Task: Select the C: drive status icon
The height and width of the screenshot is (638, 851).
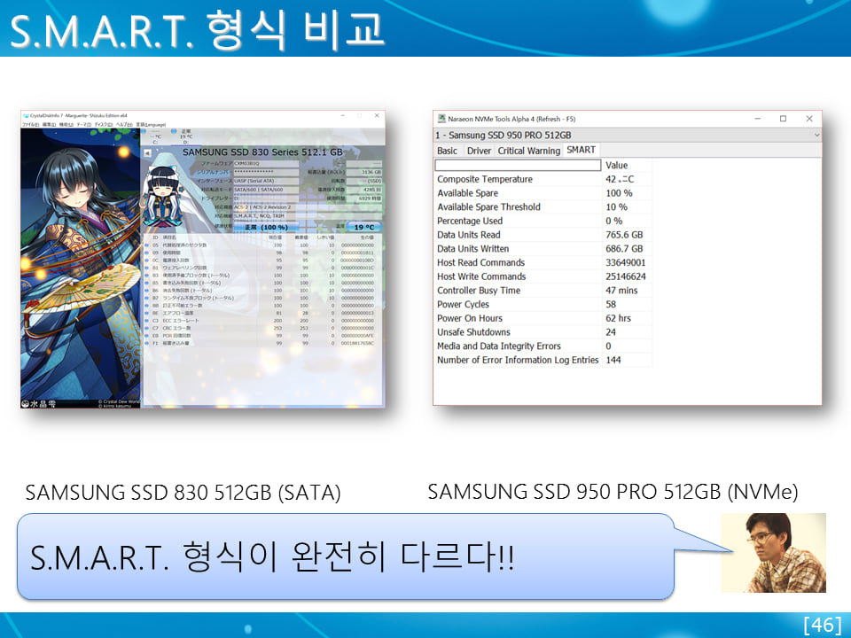Action: pyautogui.click(x=144, y=131)
